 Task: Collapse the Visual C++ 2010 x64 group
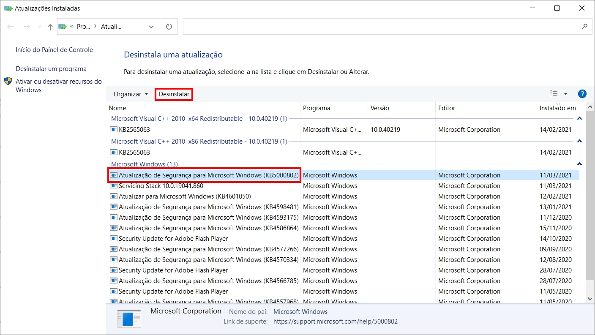point(579,119)
